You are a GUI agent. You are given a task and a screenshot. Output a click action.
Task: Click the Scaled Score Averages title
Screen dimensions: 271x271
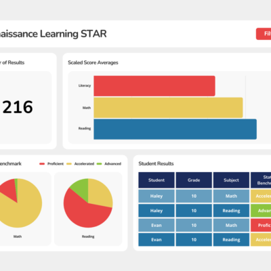[x=93, y=62]
